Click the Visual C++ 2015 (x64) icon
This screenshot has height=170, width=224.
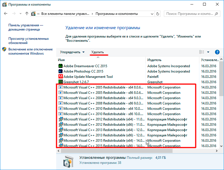61,140
